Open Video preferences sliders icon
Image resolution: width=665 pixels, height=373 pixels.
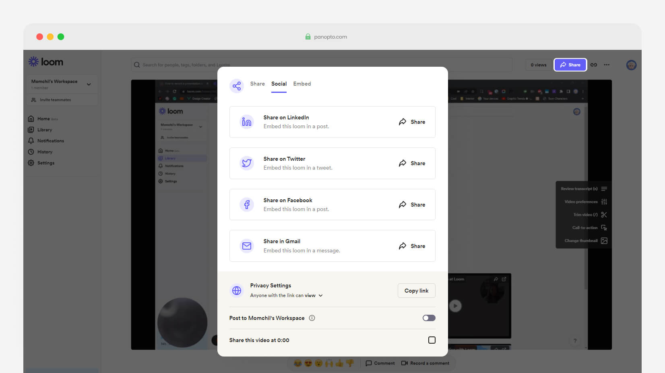tap(604, 202)
